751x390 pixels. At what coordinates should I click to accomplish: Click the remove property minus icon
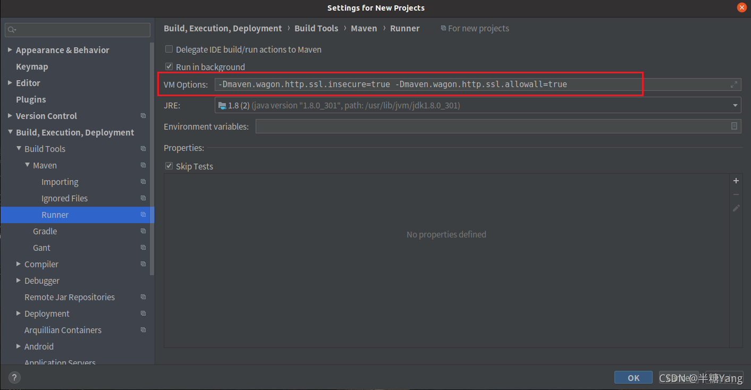(736, 194)
